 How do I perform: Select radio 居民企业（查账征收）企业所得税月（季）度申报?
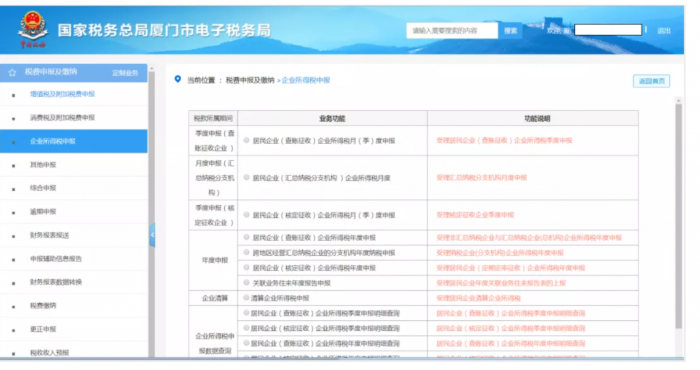(x=247, y=140)
